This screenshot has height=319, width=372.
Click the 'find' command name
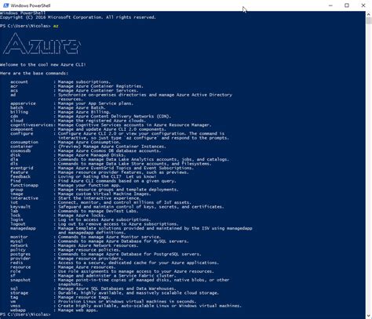pyautogui.click(x=15, y=181)
